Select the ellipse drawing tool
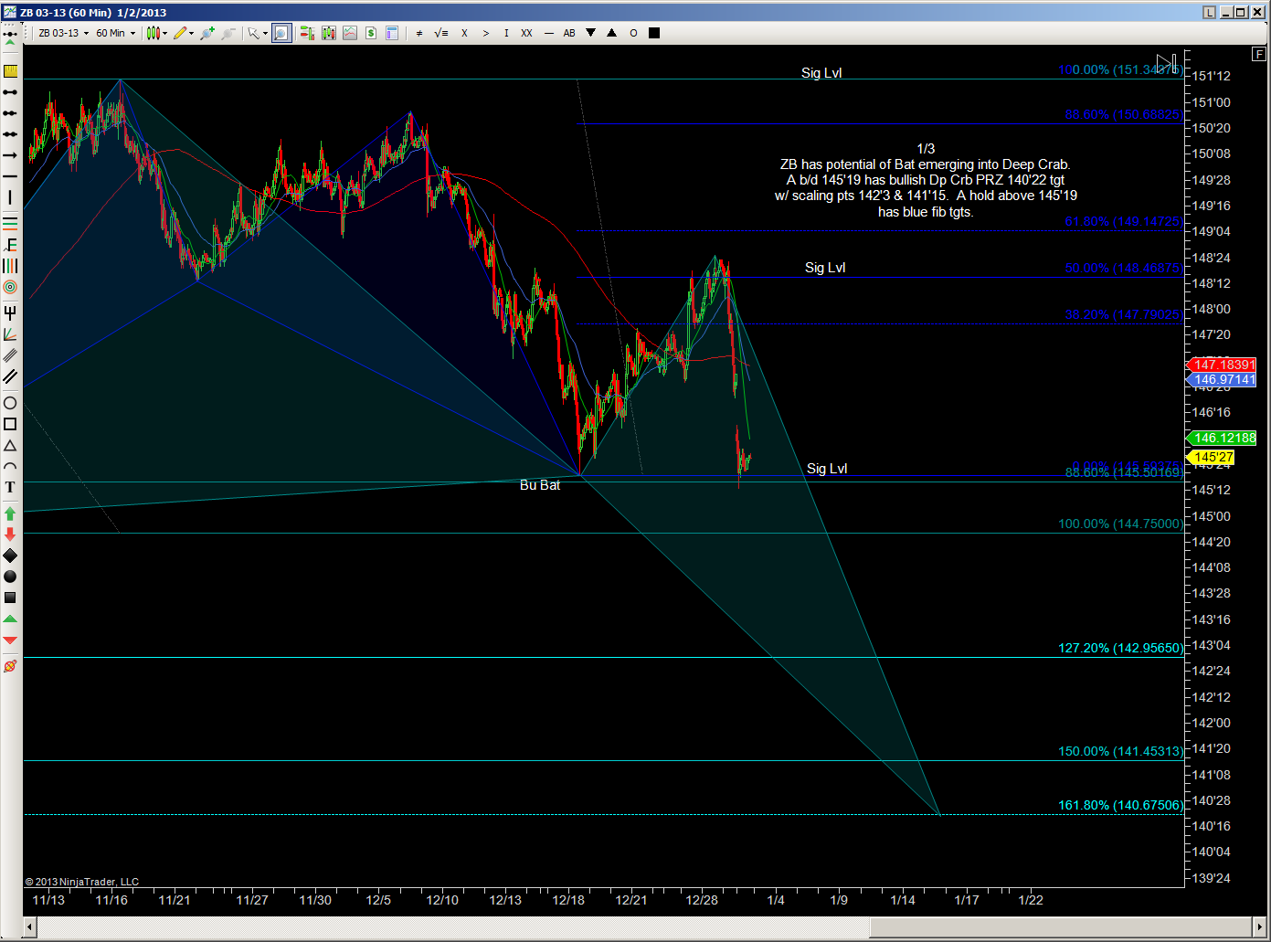Image resolution: width=1271 pixels, height=942 pixels. [x=10, y=403]
